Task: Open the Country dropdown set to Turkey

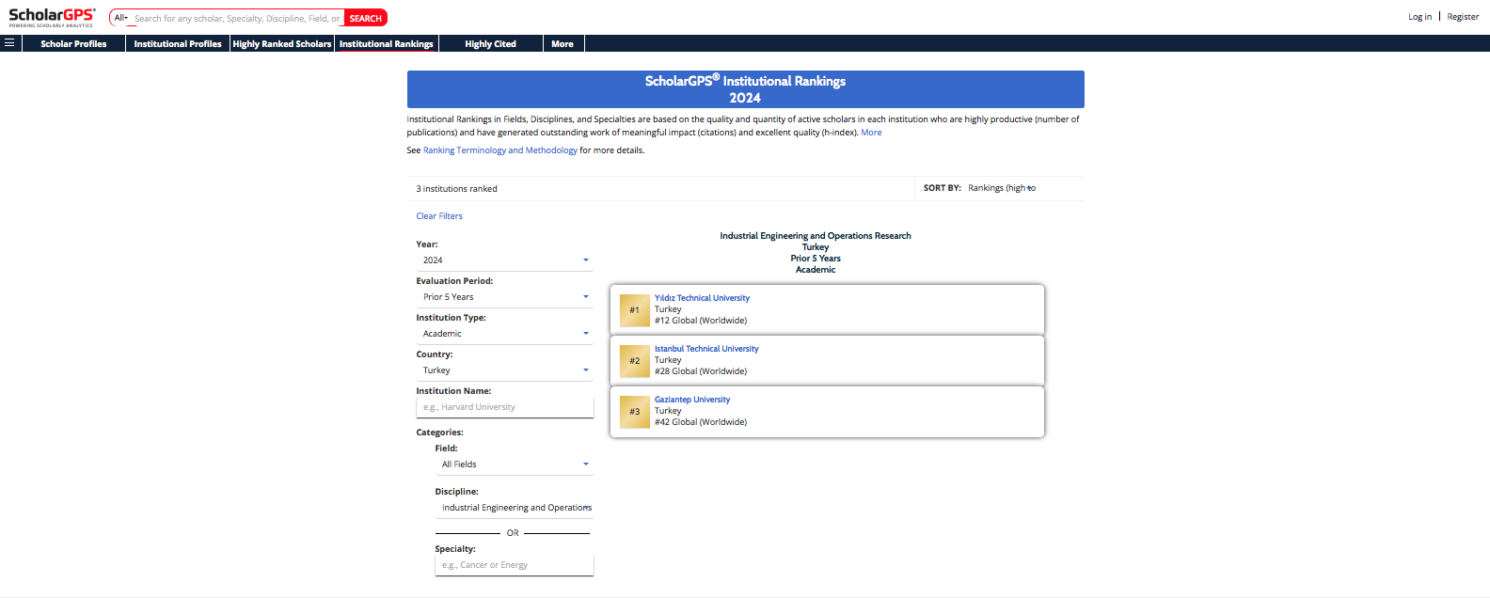Action: click(x=504, y=370)
